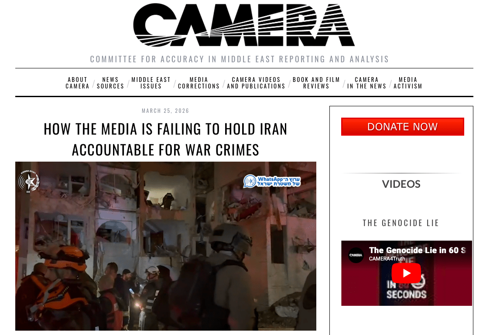
Task: Open The Genocide Lie in 60 Seconds title
Action: pos(417,250)
